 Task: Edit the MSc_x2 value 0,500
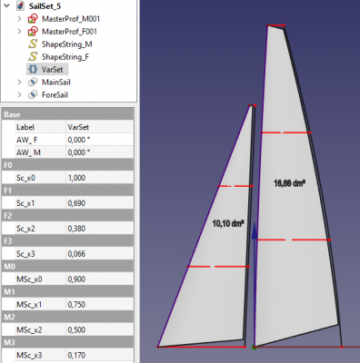point(100,329)
